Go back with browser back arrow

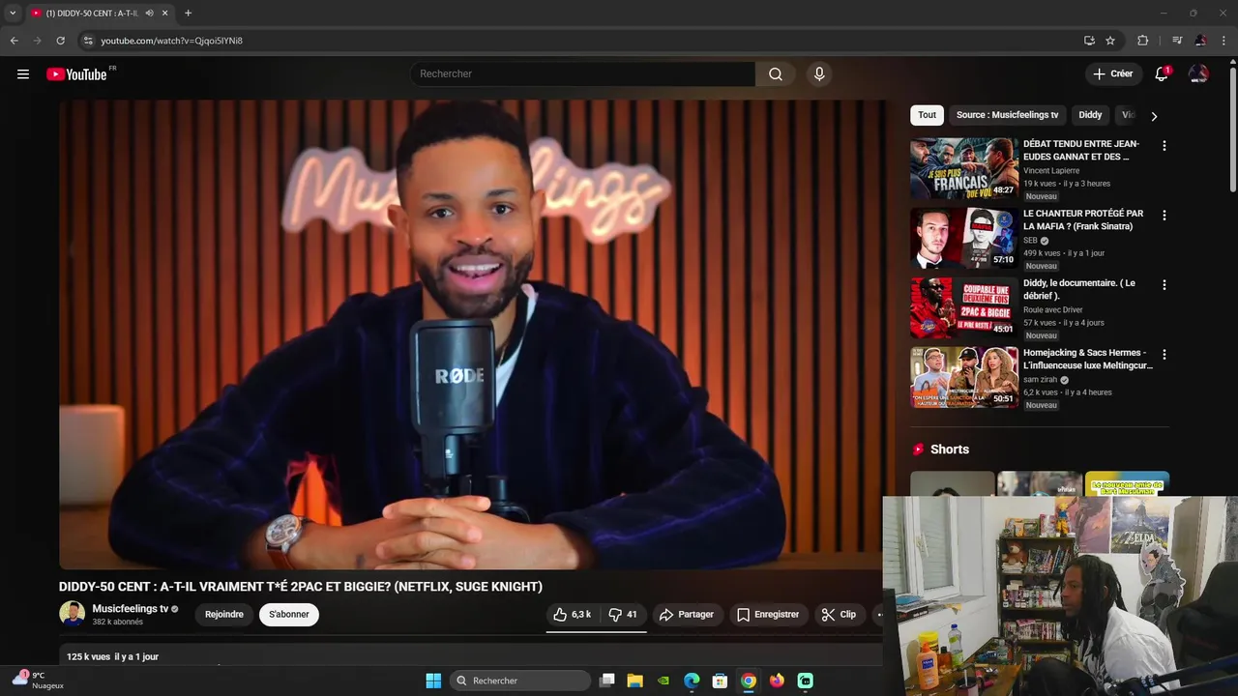point(14,41)
